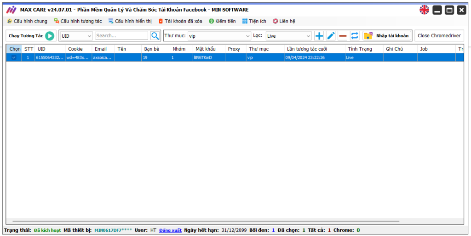Screen dimensions: 471x236
Task: Expand the Thư mục vip dropdown
Action: click(x=219, y=36)
